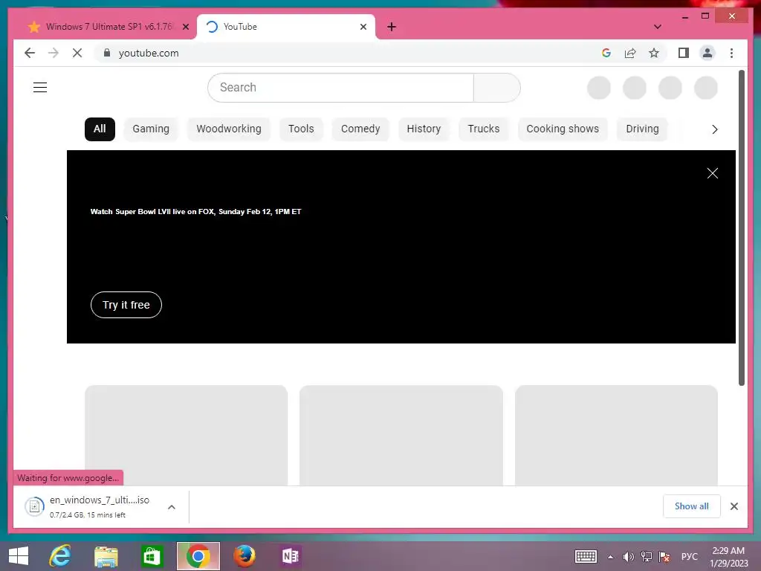Image resolution: width=761 pixels, height=571 pixels.
Task: Open File Explorer from the taskbar
Action: [x=106, y=556]
